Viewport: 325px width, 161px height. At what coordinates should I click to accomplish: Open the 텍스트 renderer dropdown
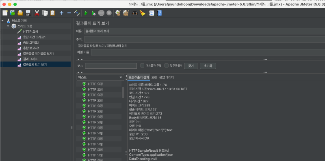(x=100, y=77)
